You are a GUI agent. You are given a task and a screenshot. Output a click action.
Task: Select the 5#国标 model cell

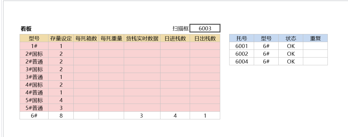[34, 100]
